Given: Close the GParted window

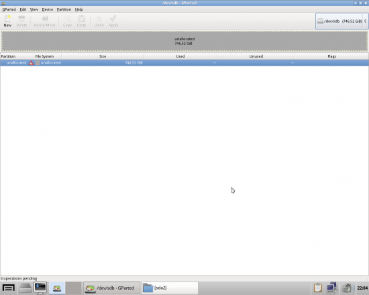Looking at the screenshot, I should pyautogui.click(x=366, y=3).
